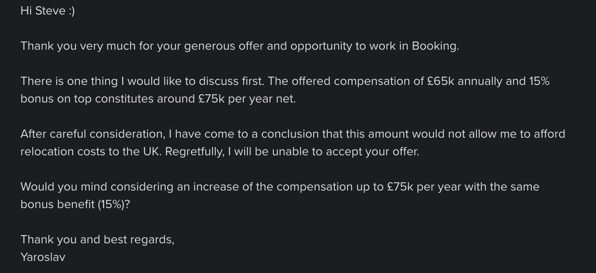Click the "15%" at end of compensation line

point(539,81)
